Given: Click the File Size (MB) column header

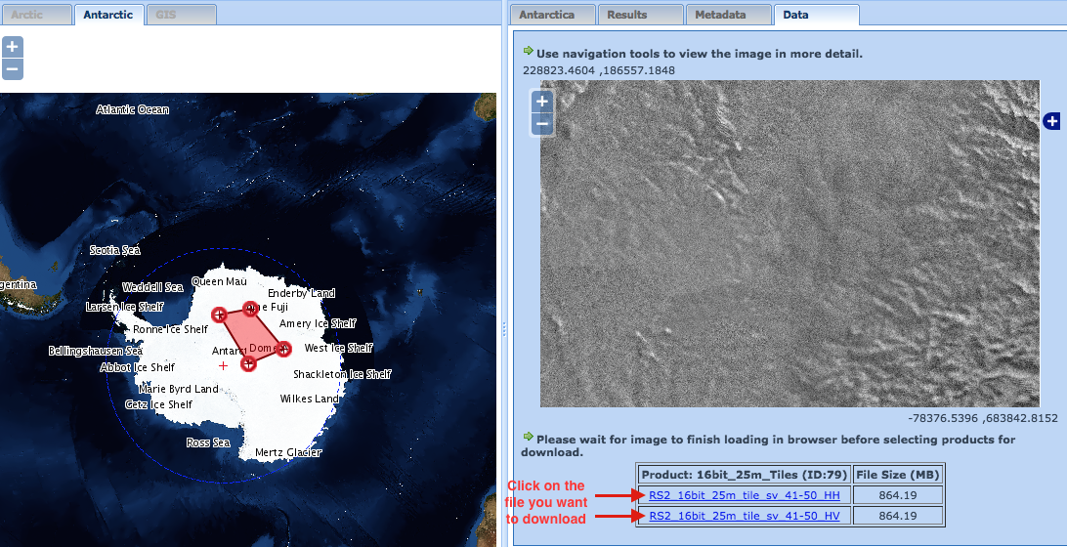Looking at the screenshot, I should tap(898, 474).
